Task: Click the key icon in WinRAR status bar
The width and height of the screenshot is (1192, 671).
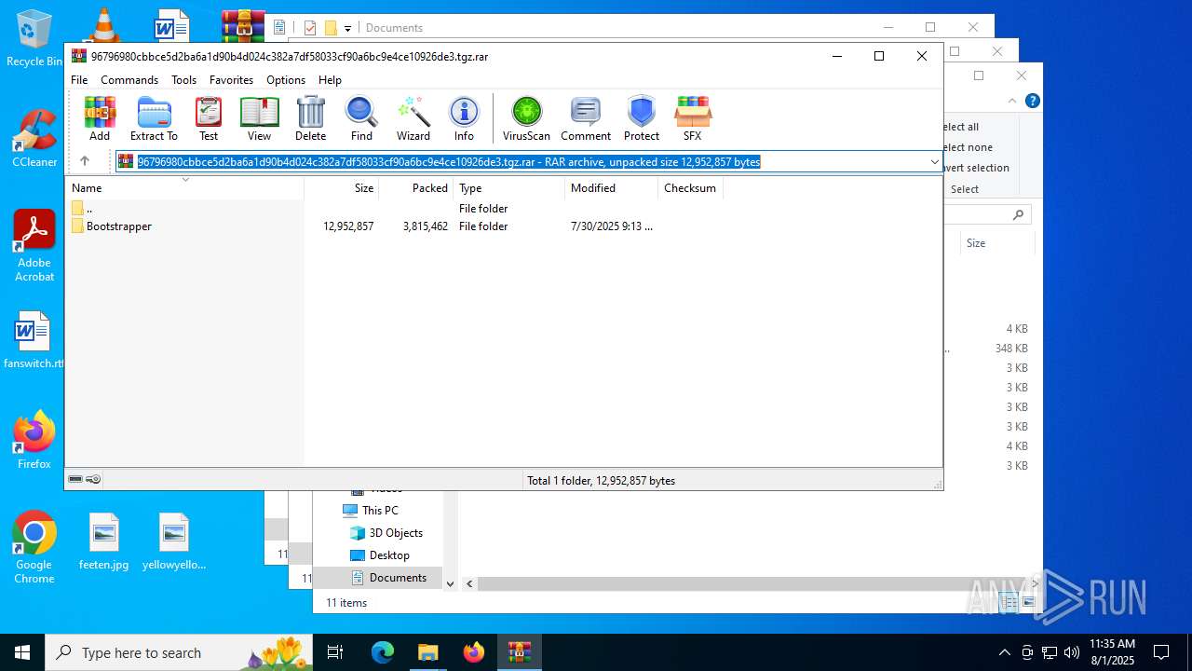Action: [93, 480]
